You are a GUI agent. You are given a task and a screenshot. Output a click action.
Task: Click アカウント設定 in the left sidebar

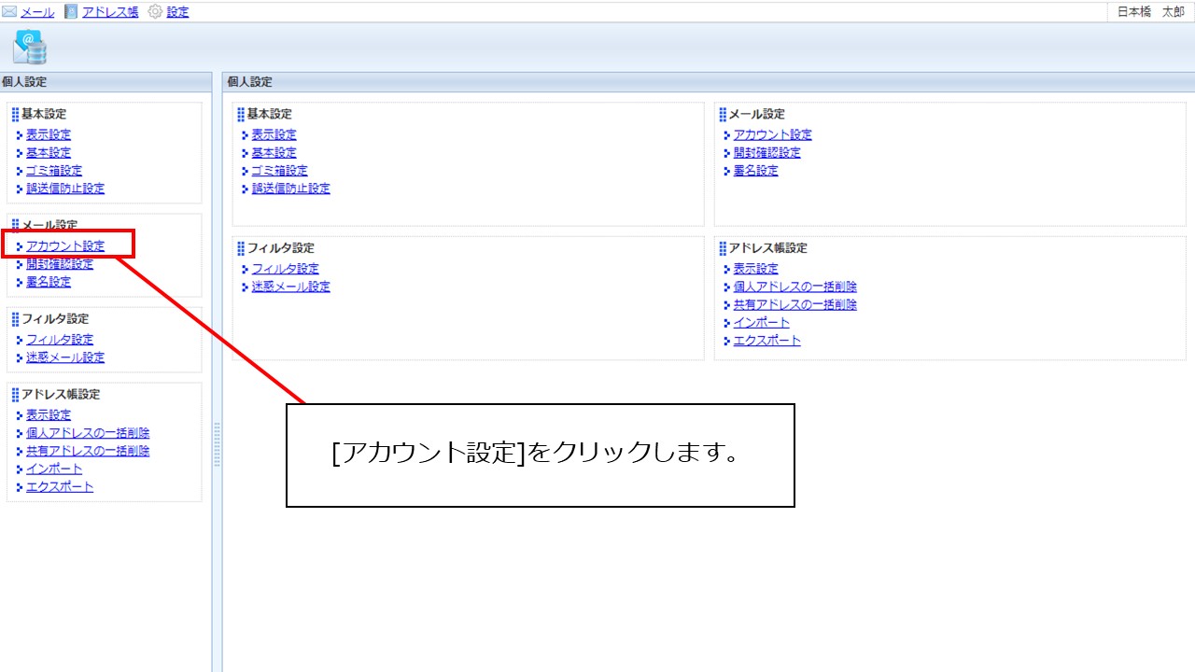coord(65,246)
